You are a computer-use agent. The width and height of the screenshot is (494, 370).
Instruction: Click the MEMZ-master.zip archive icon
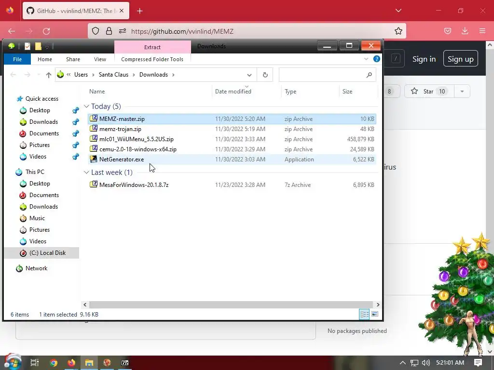pyautogui.click(x=94, y=119)
